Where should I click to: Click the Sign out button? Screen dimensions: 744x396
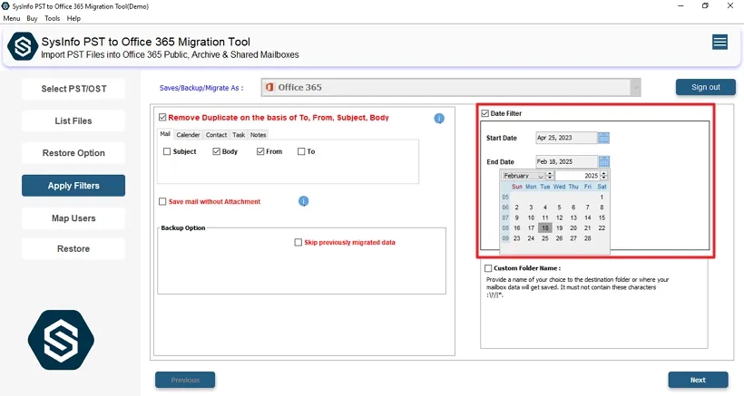705,87
